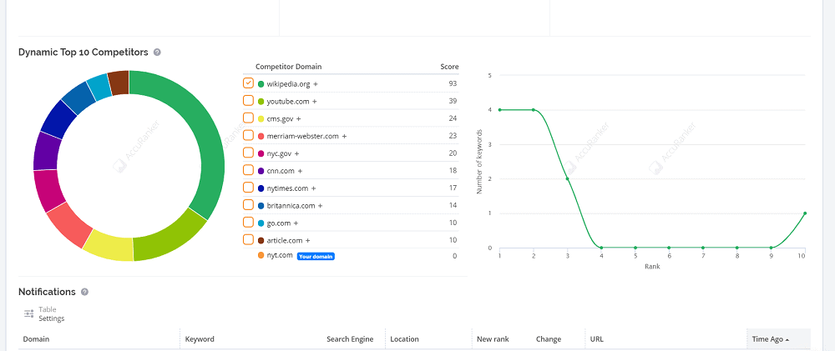The height and width of the screenshot is (351, 835).
Task: Click the URL column header
Action: [596, 339]
